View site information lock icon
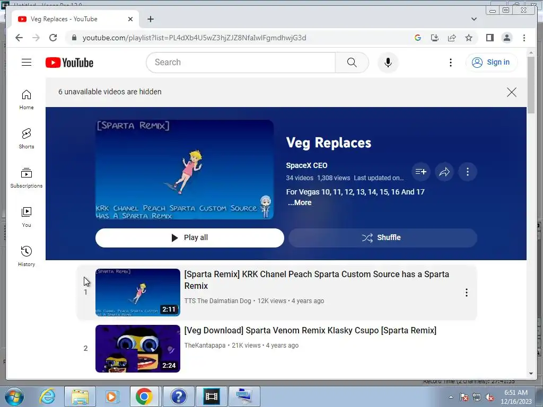The height and width of the screenshot is (407, 543). click(74, 38)
